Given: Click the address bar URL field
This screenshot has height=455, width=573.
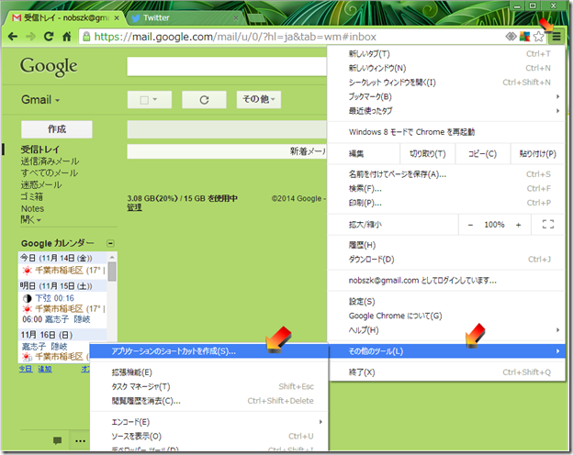Looking at the screenshot, I should coord(292,37).
